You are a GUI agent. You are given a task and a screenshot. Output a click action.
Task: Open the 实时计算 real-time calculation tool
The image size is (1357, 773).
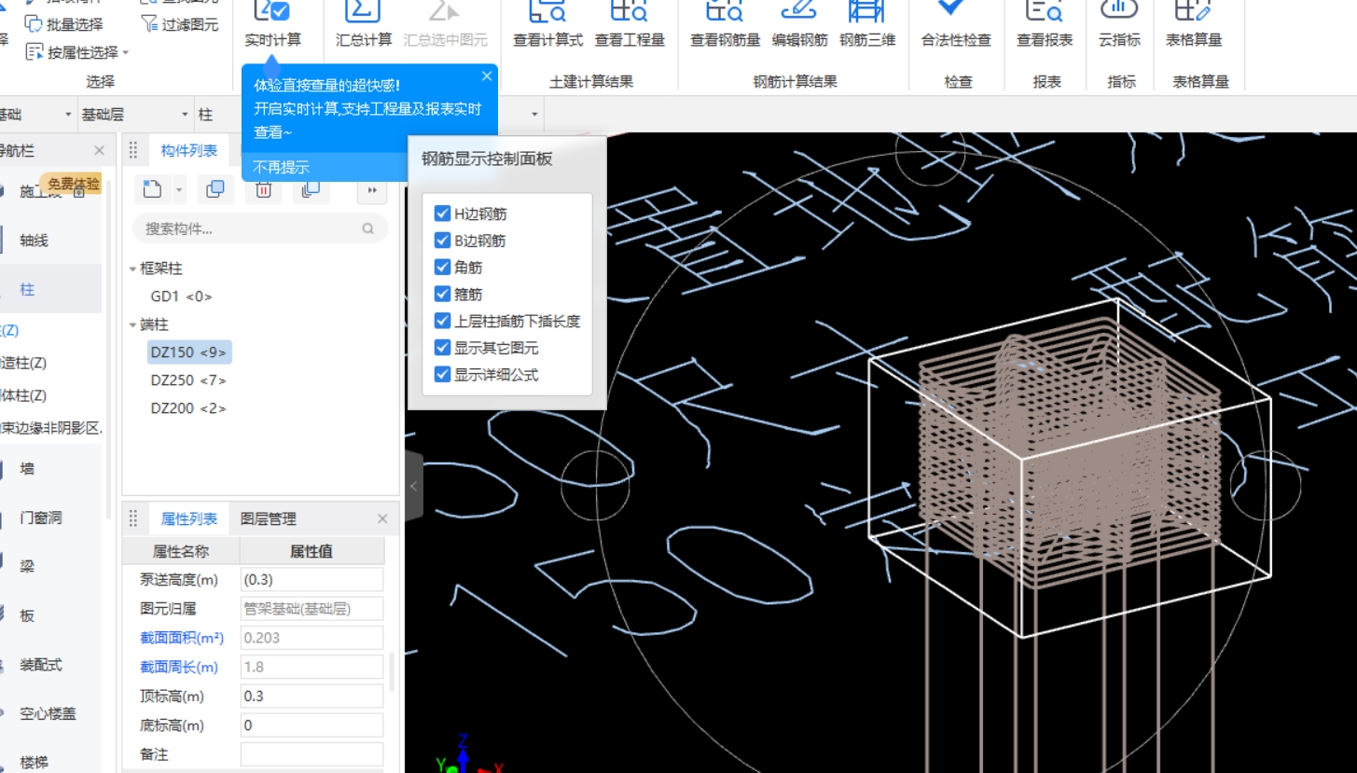[x=272, y=24]
